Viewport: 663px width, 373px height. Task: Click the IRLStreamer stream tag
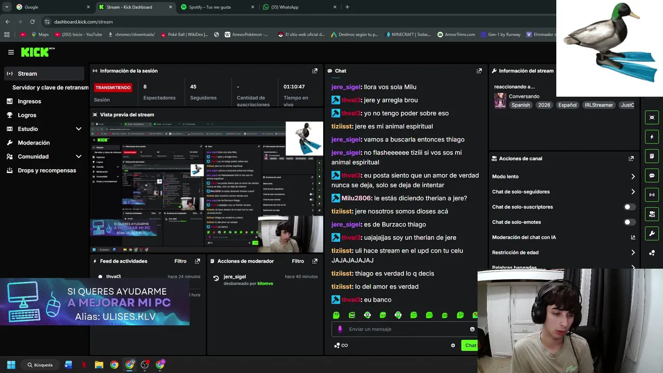point(598,105)
